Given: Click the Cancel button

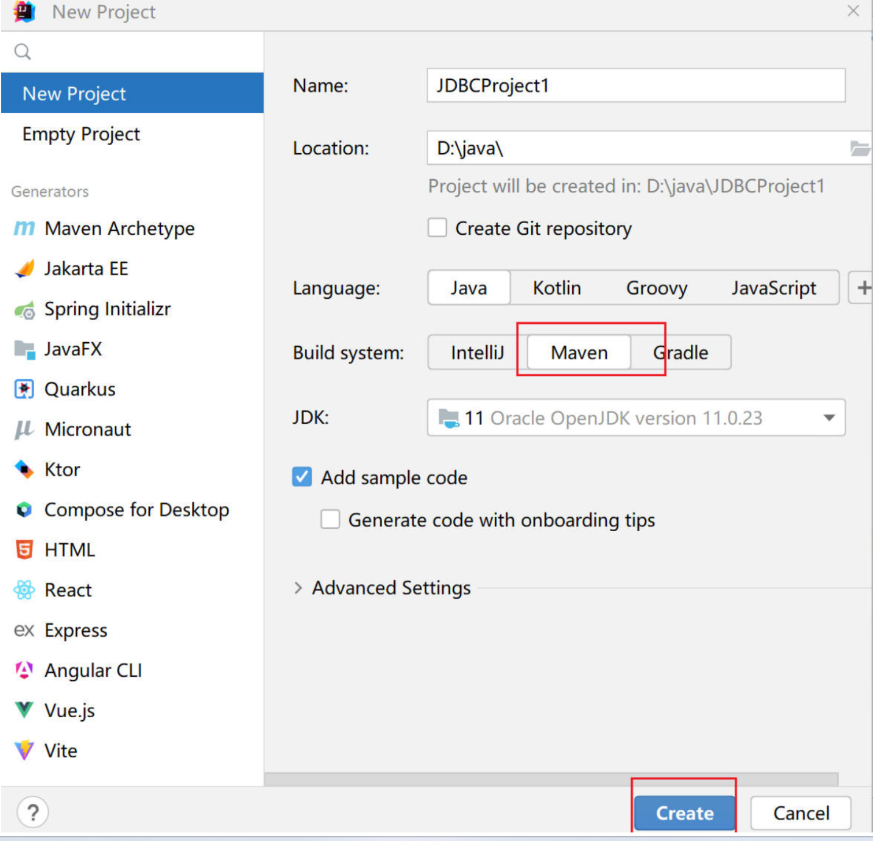Looking at the screenshot, I should click(801, 813).
